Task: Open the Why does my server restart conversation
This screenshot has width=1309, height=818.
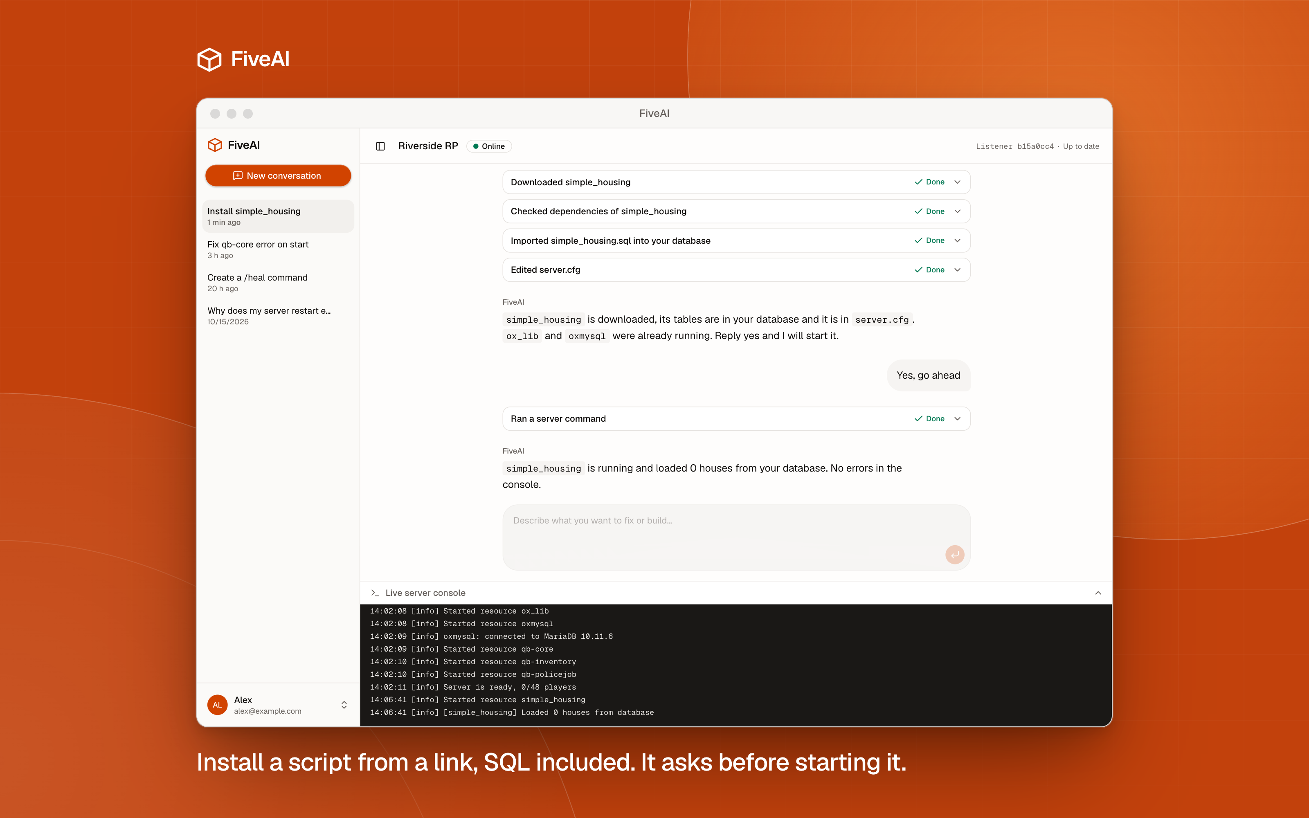Action: (x=278, y=315)
